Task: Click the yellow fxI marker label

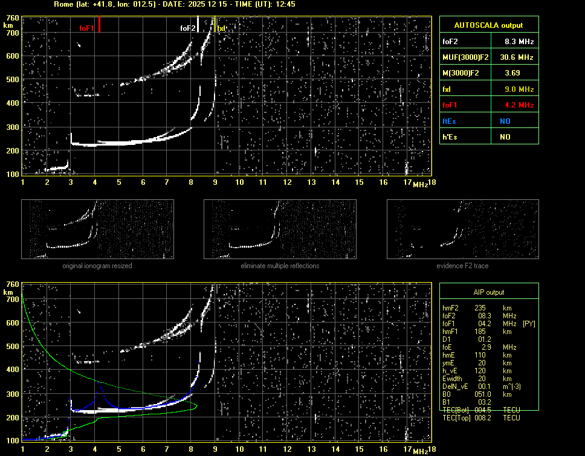Action: click(221, 28)
